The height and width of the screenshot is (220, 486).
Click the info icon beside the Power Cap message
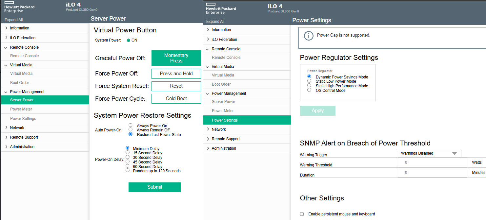309,36
